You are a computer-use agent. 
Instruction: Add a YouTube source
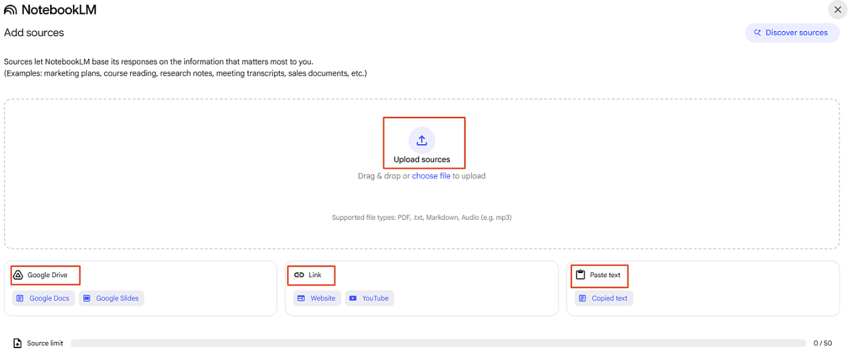(370, 298)
